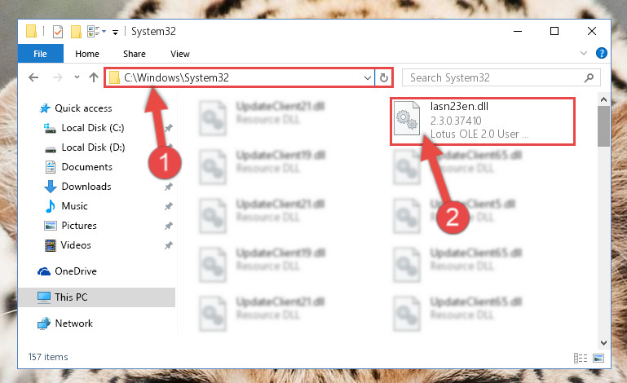Click the Up one level arrow
Image resolution: width=627 pixels, height=383 pixels.
[94, 77]
